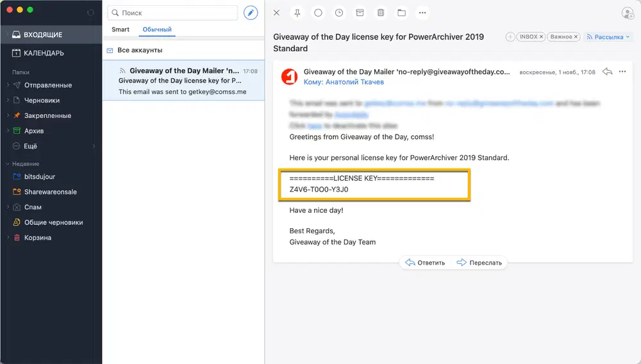Click the sync spinner icon in sidebar
This screenshot has width=641, height=364.
(x=91, y=13)
